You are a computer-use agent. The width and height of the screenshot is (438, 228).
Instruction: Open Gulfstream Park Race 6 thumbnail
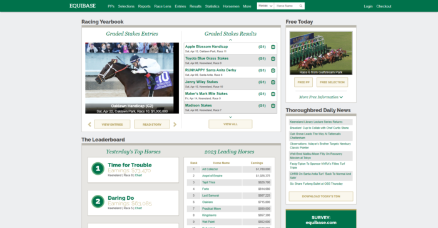(x=321, y=53)
